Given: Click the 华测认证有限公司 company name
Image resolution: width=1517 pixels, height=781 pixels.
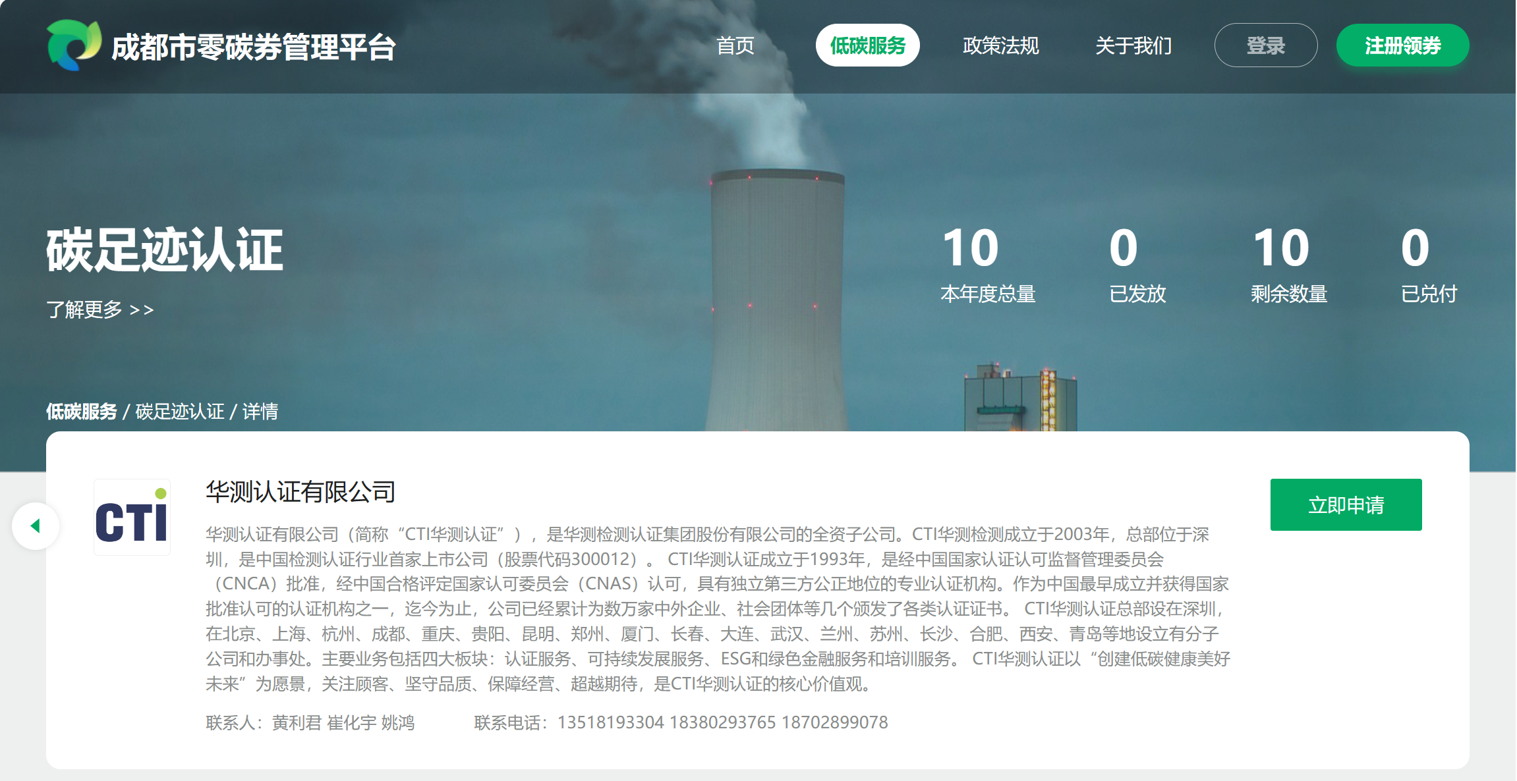Looking at the screenshot, I should coord(301,492).
